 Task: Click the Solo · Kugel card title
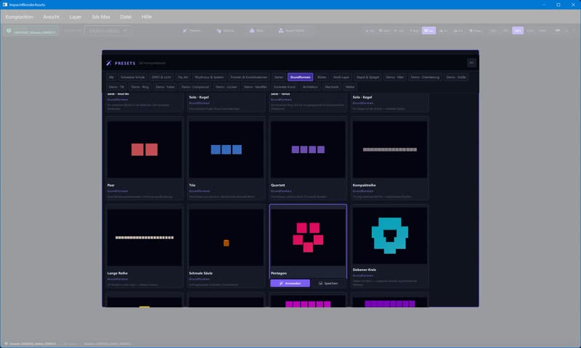coord(199,97)
